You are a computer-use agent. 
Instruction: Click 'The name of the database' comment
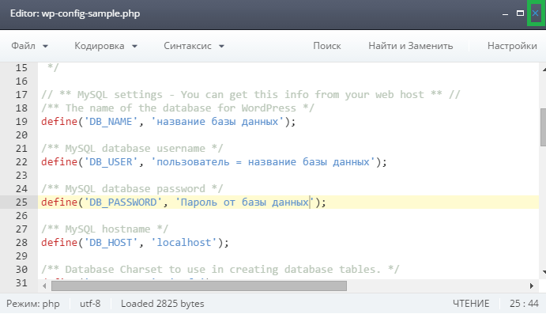click(x=178, y=108)
